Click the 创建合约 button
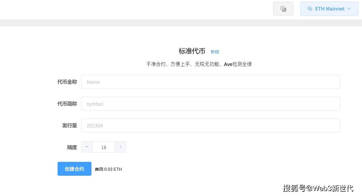Screen dimensions: 362x196 pos(74,169)
